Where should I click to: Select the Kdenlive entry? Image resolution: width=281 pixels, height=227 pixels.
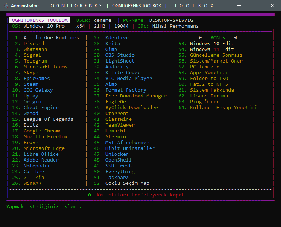tap(117, 38)
